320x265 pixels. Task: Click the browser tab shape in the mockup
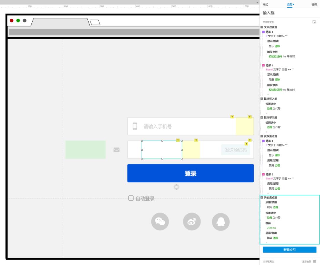coord(60,22)
